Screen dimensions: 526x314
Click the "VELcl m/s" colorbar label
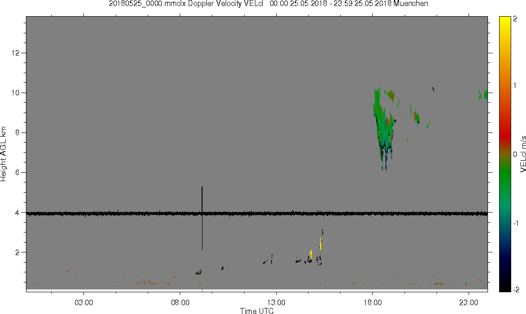(523, 154)
